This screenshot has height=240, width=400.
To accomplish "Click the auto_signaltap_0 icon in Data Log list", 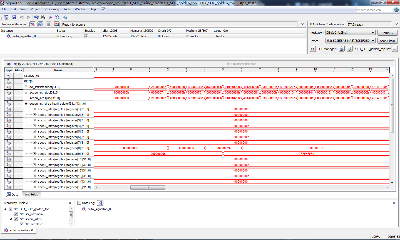I will pyautogui.click(x=84, y=209).
